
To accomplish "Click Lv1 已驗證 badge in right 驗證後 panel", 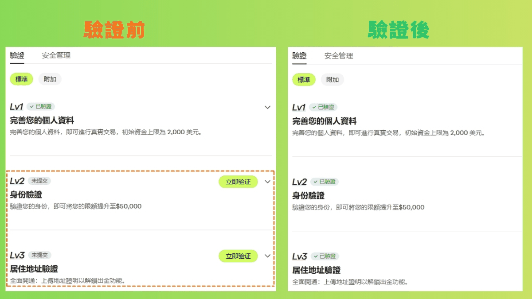I will tap(323, 107).
